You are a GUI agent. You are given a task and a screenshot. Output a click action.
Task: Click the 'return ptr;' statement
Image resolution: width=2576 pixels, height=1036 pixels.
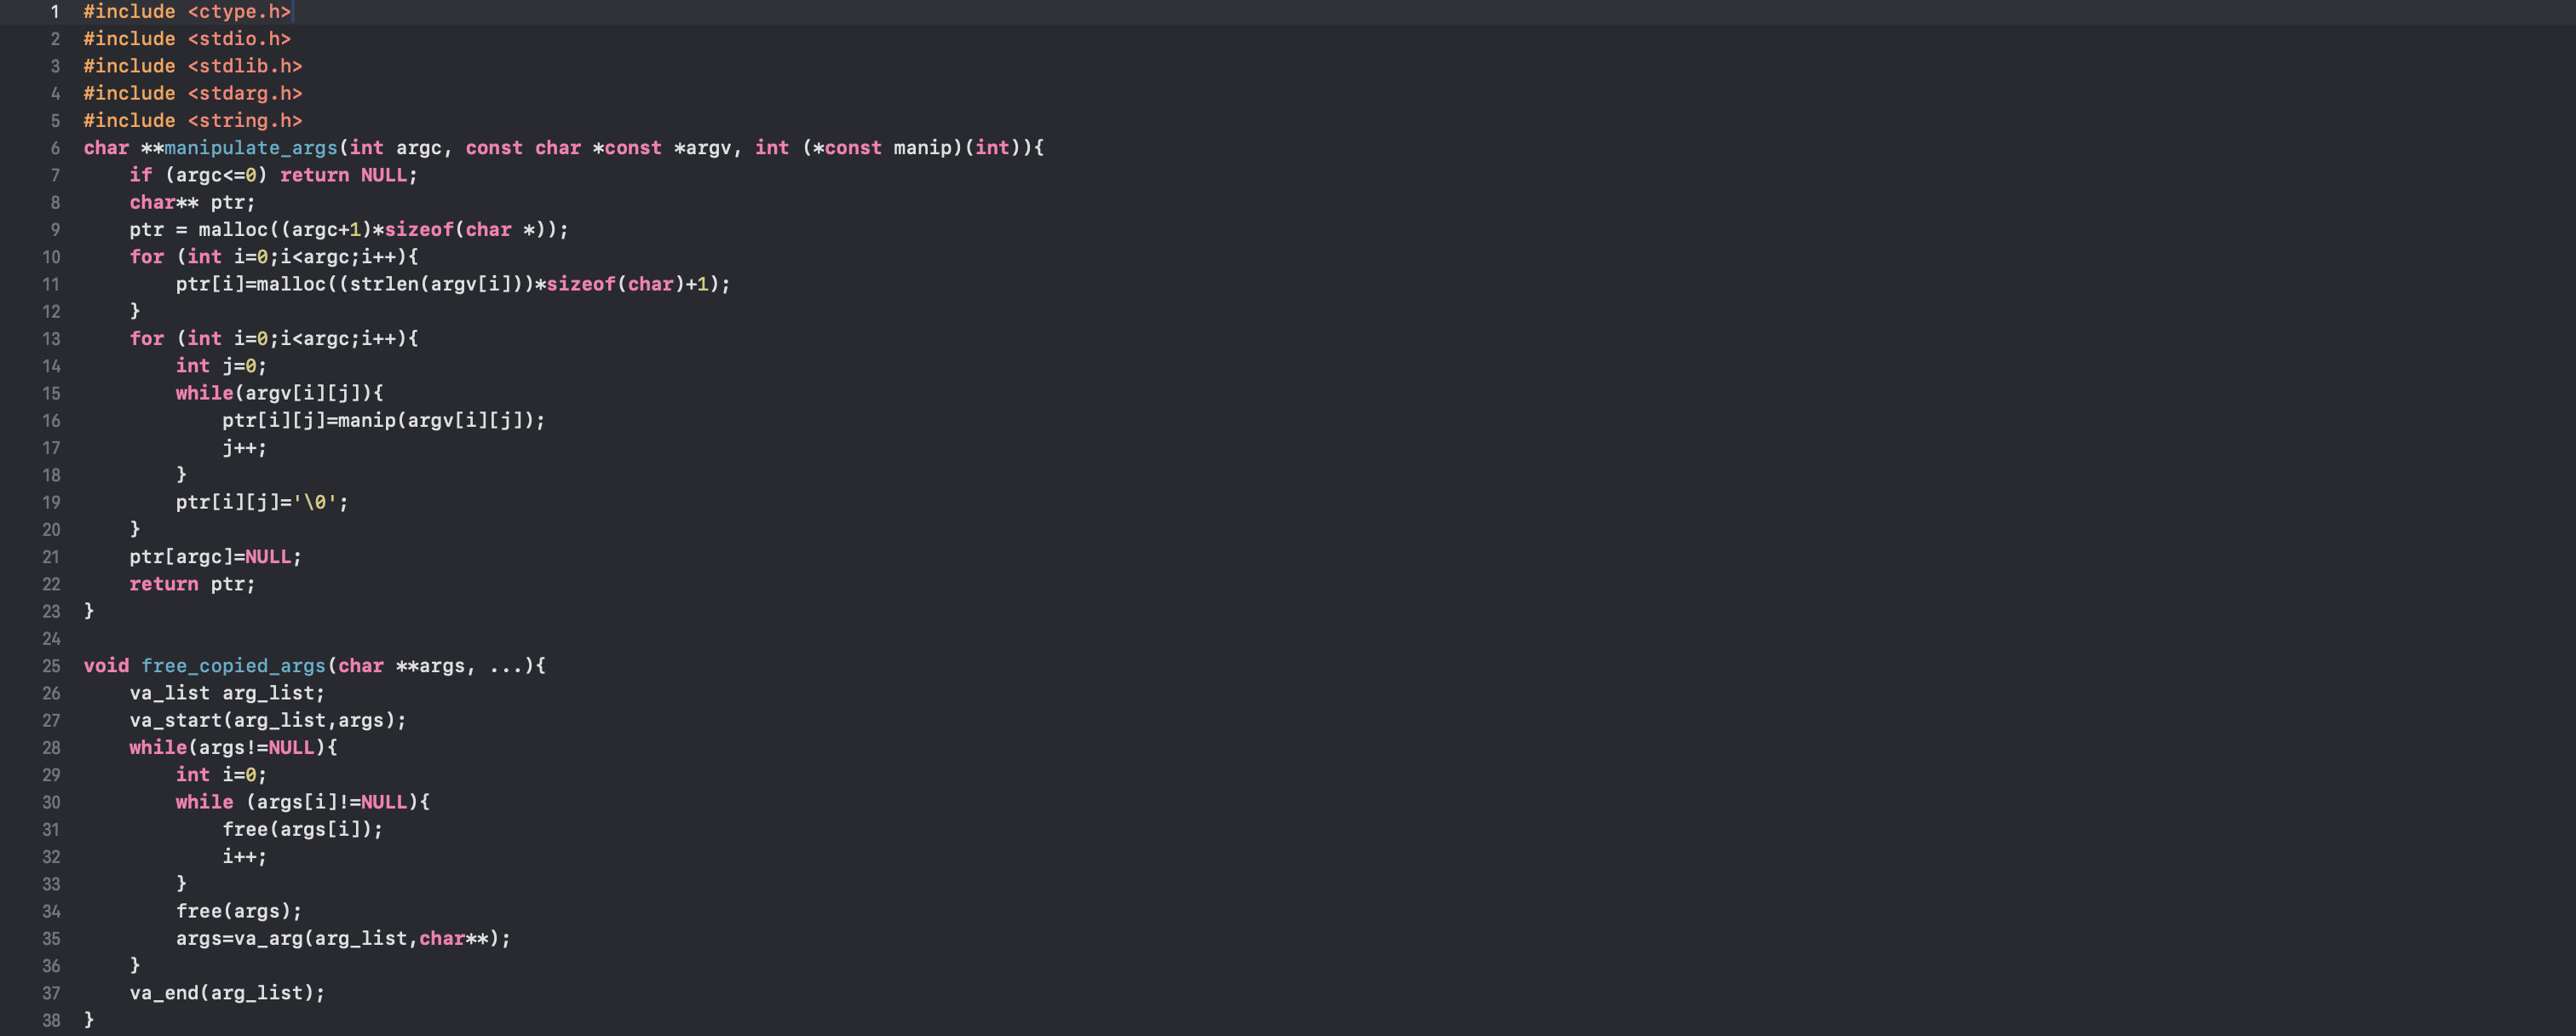(x=192, y=584)
